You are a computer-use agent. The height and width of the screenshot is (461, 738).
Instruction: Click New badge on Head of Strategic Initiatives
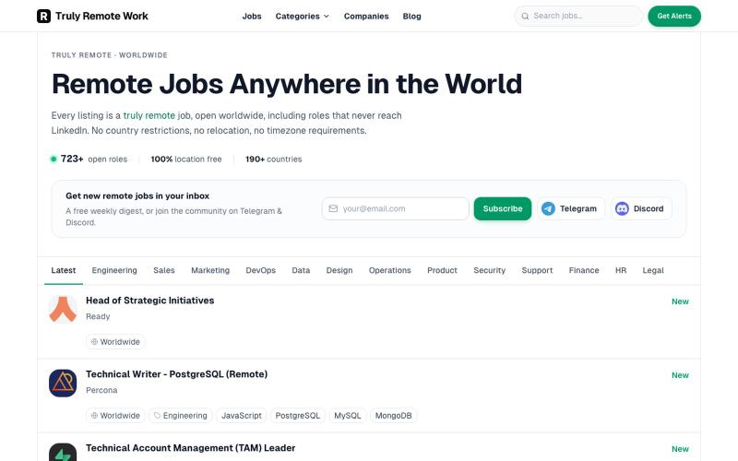tap(680, 301)
